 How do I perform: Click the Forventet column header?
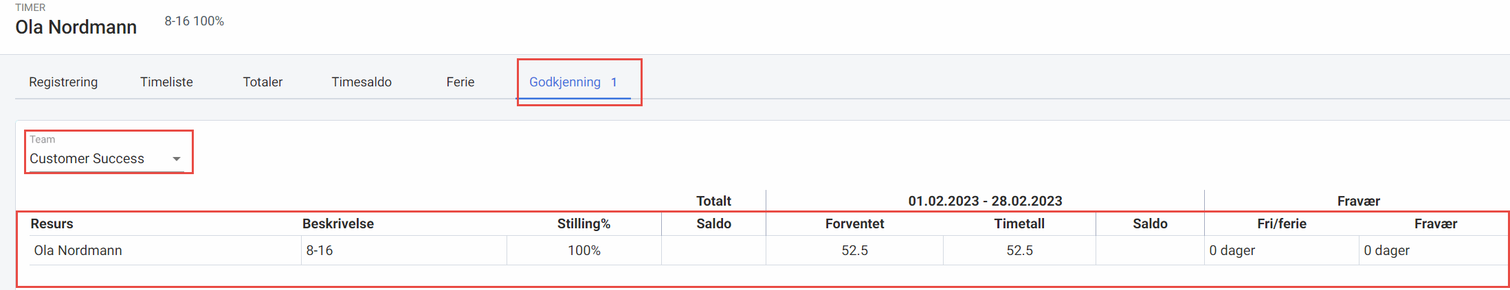click(x=854, y=224)
